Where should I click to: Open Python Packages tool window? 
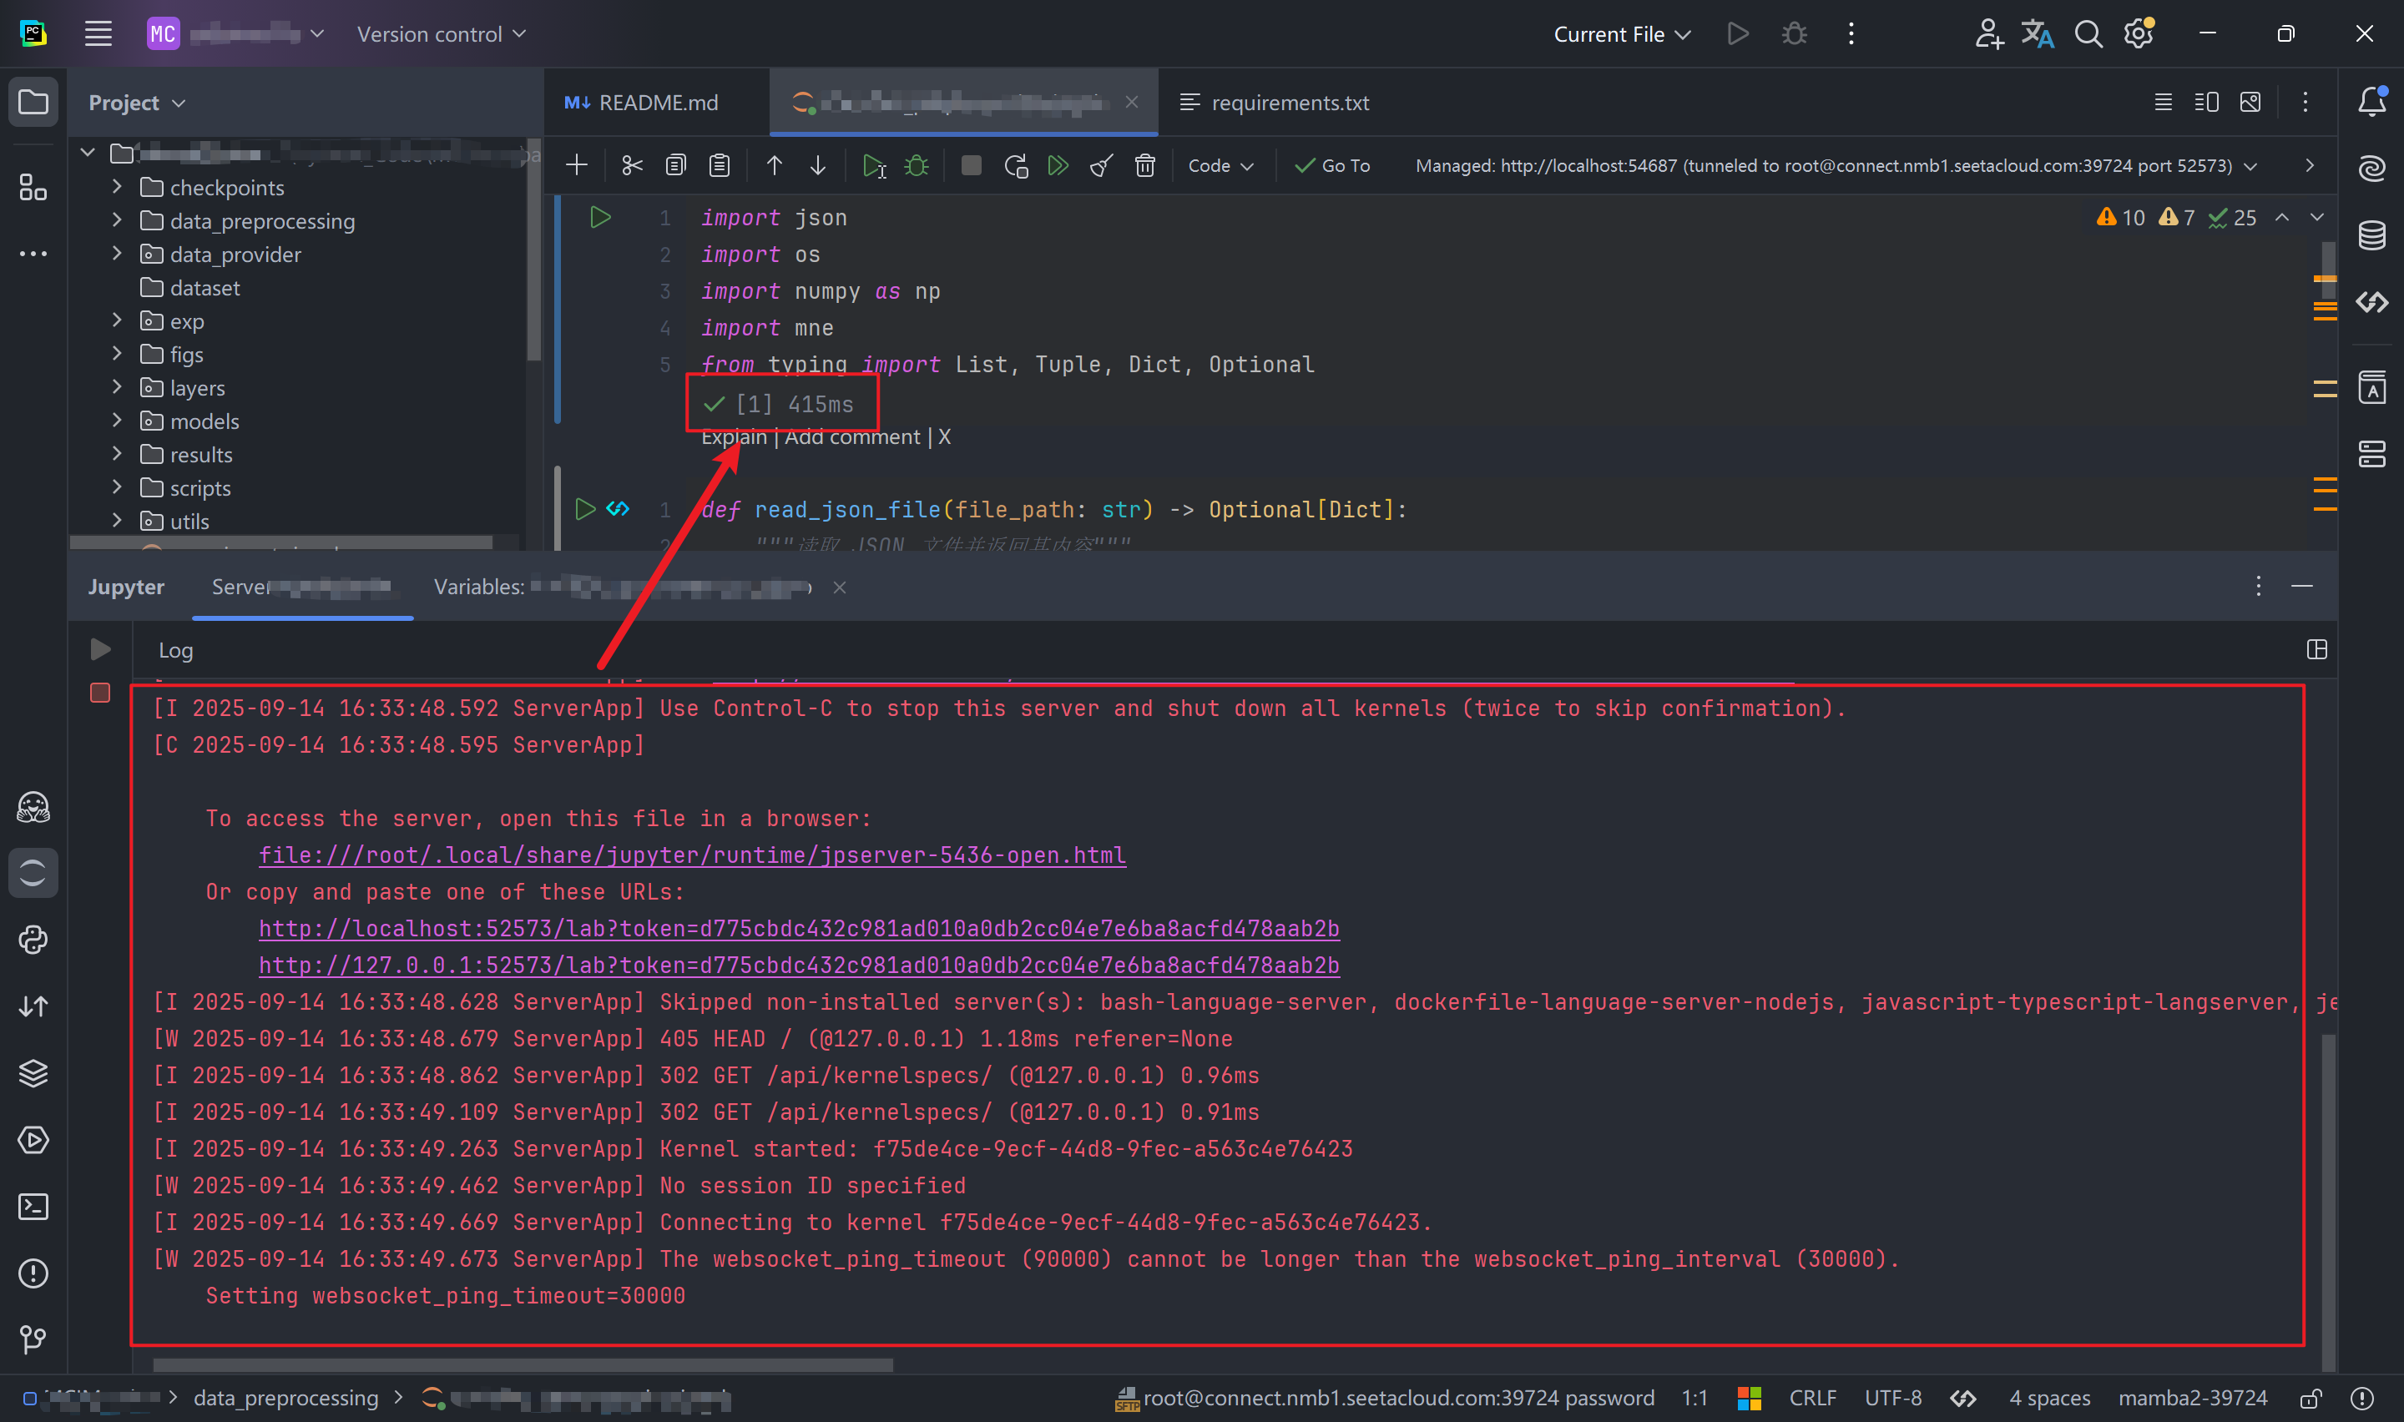click(33, 1073)
